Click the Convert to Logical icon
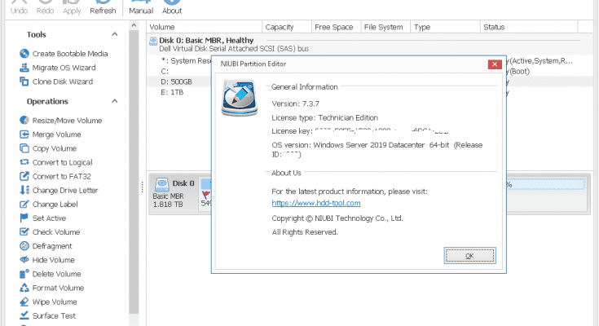This screenshot has width=599, height=326. pyautogui.click(x=24, y=162)
